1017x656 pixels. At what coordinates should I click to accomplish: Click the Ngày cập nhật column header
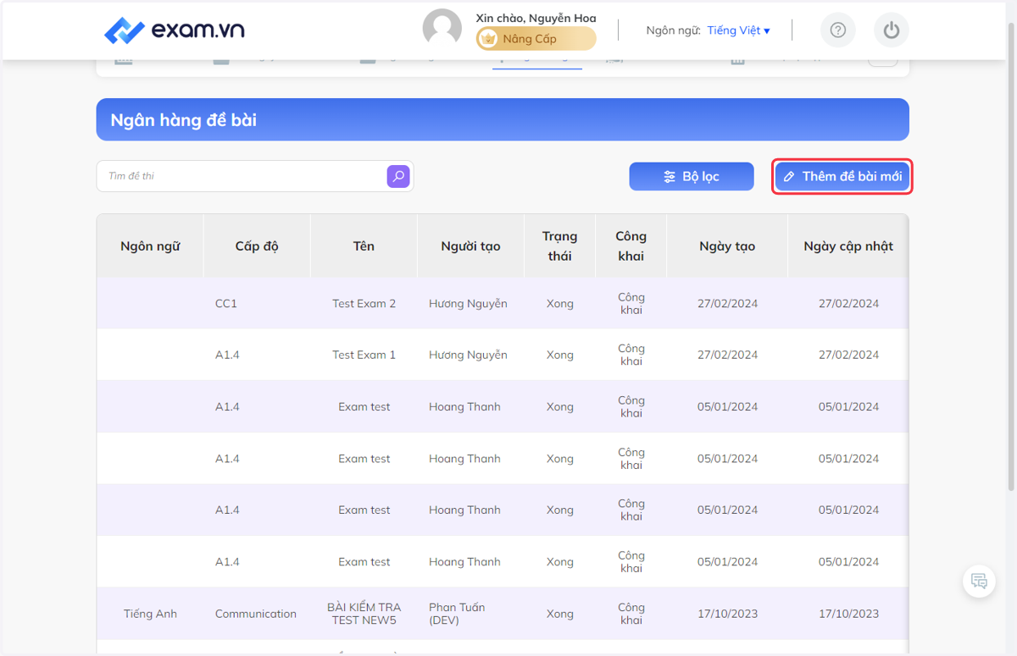coord(848,246)
